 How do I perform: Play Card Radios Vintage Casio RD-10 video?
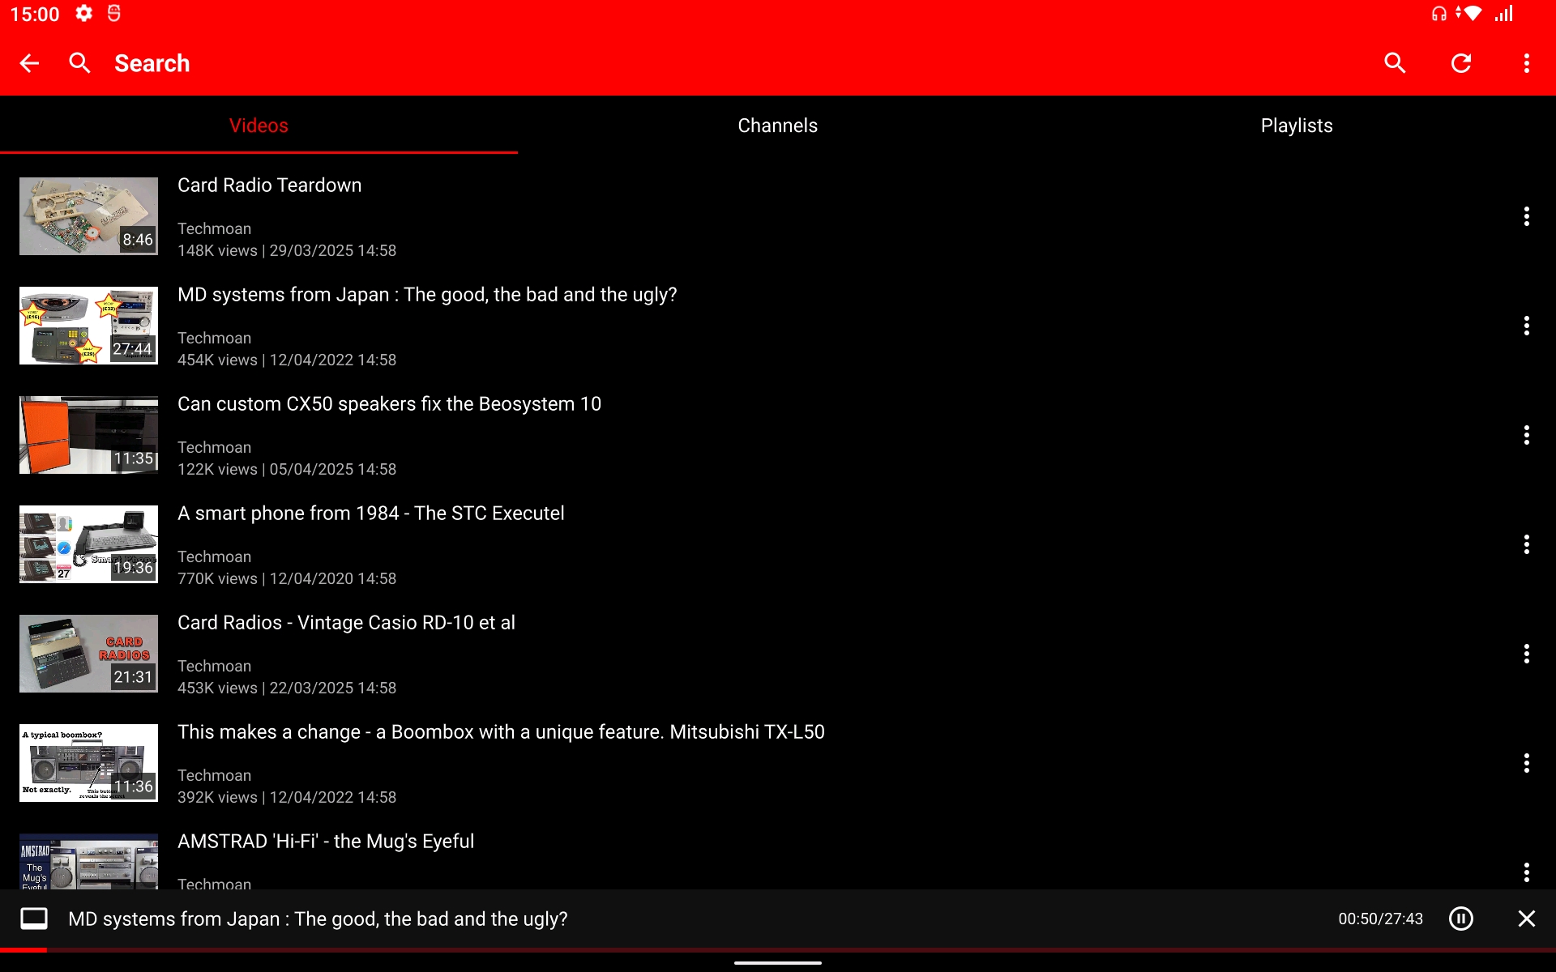coord(778,654)
